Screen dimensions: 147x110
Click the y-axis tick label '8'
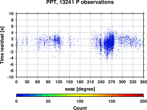click(12, 20)
